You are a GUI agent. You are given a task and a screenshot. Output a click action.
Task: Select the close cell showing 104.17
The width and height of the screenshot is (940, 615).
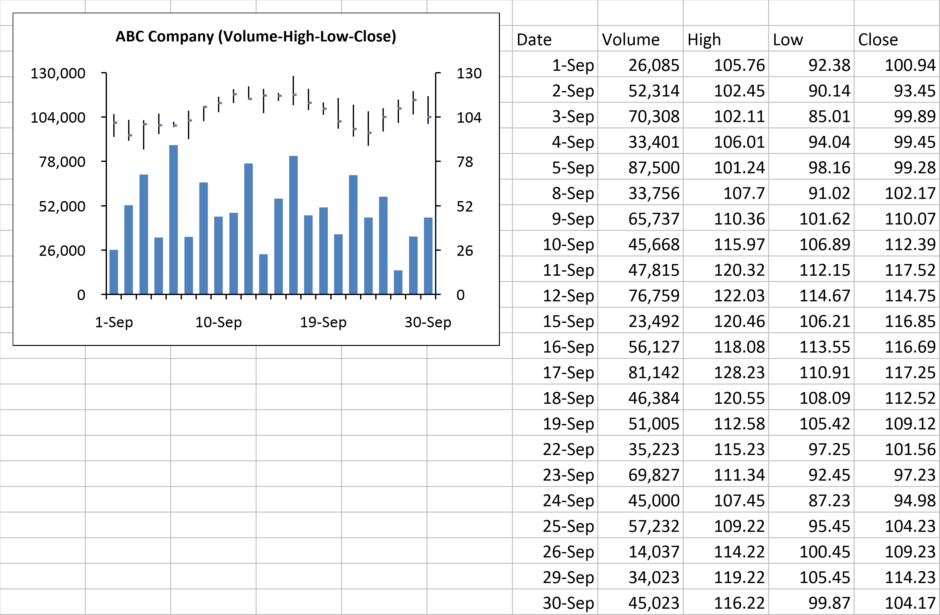(910, 603)
